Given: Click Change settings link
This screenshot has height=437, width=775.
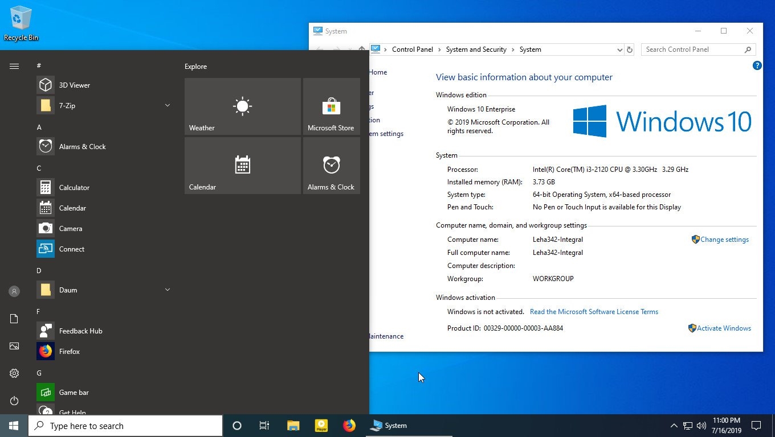Looking at the screenshot, I should click(x=724, y=240).
